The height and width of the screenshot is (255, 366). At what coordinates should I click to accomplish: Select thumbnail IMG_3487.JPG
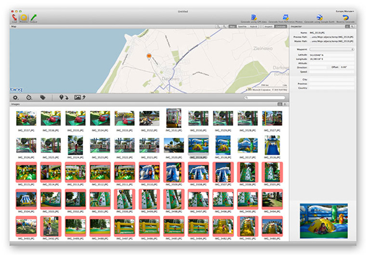tap(125, 226)
